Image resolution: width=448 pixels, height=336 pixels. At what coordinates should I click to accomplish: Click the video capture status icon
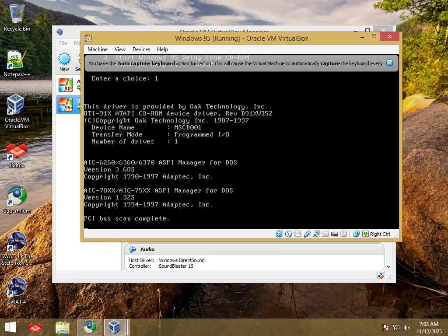[334, 234]
